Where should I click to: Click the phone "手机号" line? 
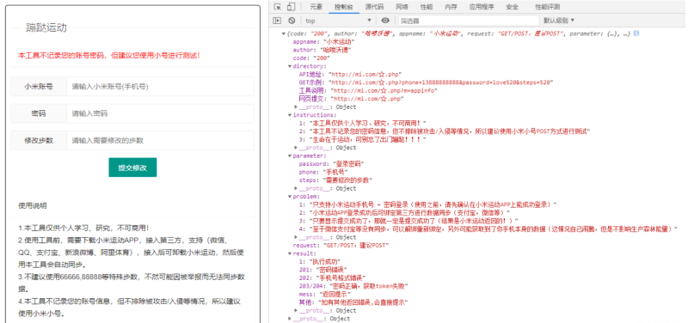[324, 172]
